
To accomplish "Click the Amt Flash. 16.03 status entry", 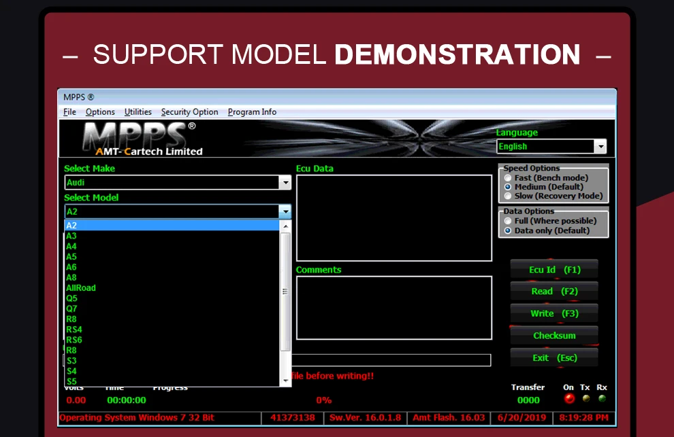I will 449,418.
